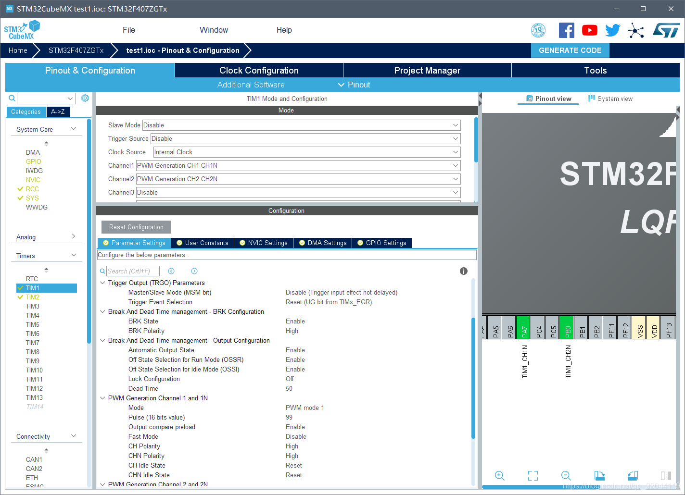This screenshot has height=495, width=685.
Task: Open the ST Twitter icon
Action: pos(613,30)
